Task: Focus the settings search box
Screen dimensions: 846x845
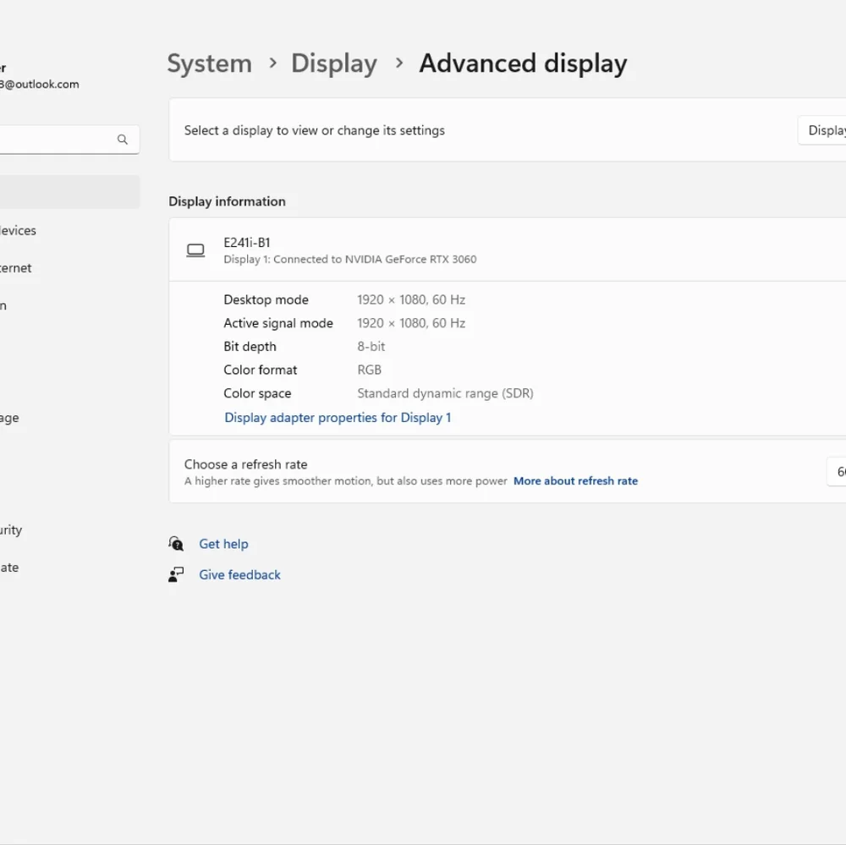Action: pos(69,140)
